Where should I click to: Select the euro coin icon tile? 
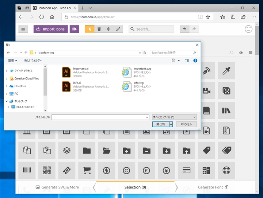(127, 170)
